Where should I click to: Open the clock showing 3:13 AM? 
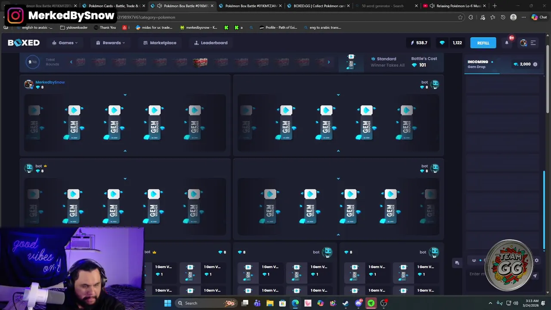point(531,303)
